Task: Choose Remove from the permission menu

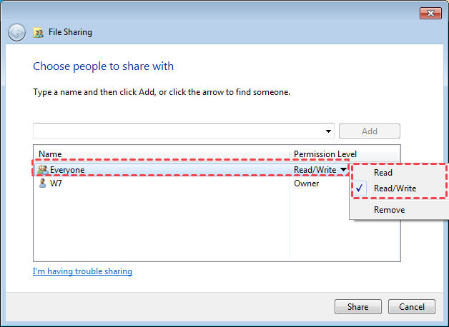Action: (x=389, y=210)
